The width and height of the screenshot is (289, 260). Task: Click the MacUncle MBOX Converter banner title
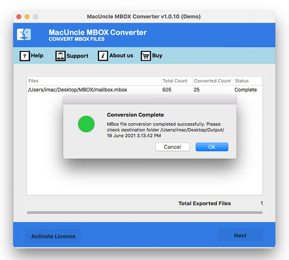coord(98,33)
